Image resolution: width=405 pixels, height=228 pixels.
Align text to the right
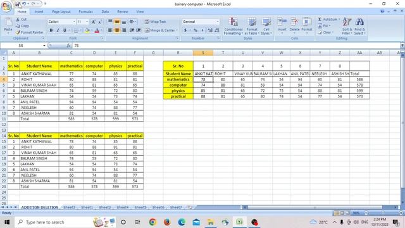click(x=124, y=30)
